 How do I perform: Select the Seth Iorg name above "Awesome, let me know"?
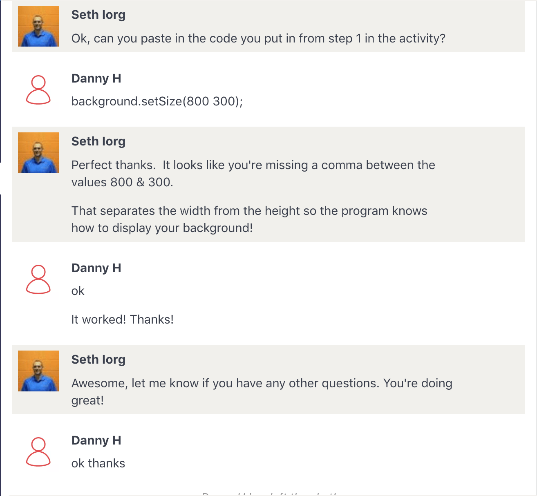[x=98, y=360]
